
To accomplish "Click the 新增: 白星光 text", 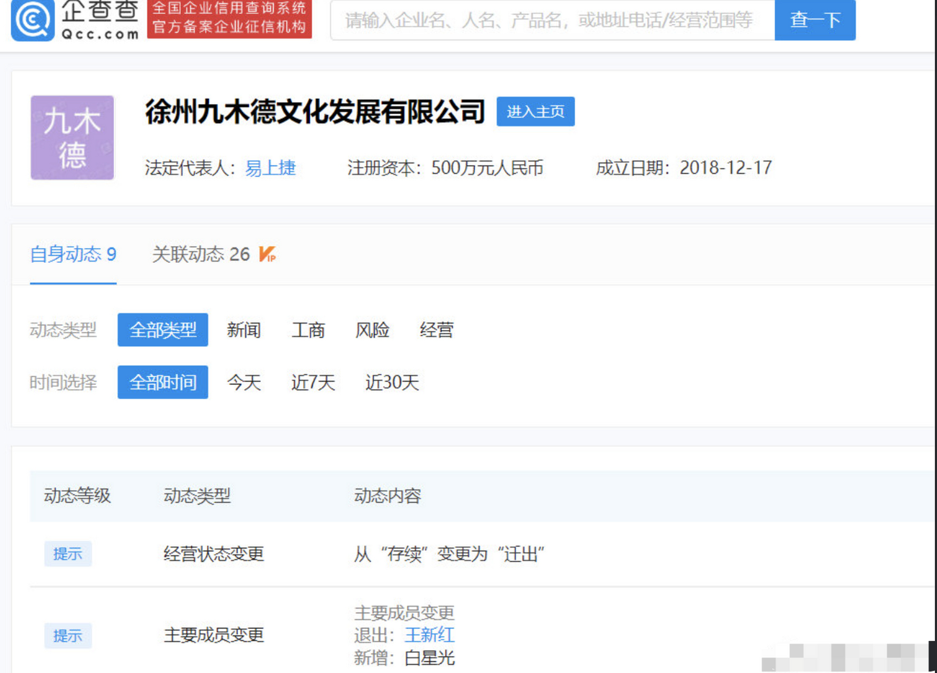I will 404,658.
